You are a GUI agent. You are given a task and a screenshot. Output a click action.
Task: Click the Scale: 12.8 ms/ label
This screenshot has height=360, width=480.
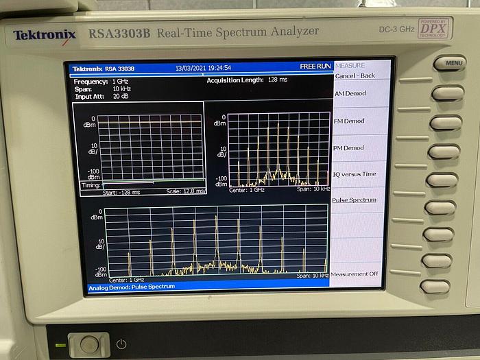[x=187, y=191]
